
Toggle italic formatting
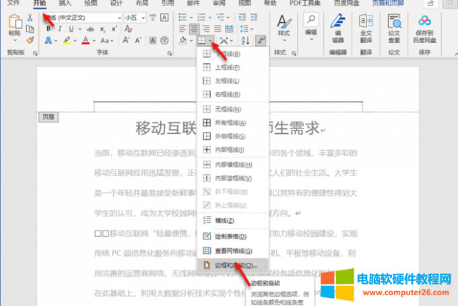point(59,29)
